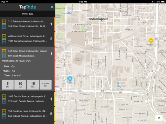The image size is (166, 124).
Task: Set wait time to 15 Min
Action: coord(33,85)
